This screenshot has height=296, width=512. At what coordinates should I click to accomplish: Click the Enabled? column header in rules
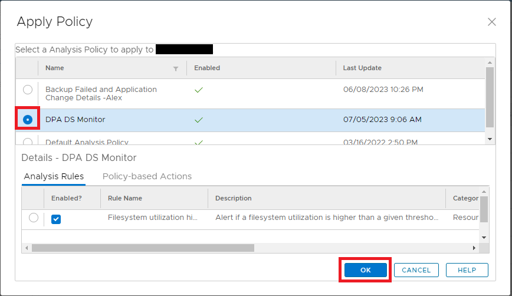pyautogui.click(x=66, y=198)
